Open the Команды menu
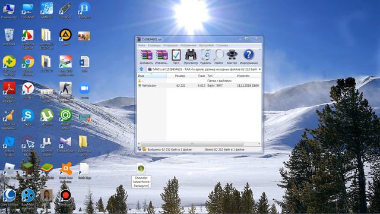This screenshot has height=214, width=380. [154, 45]
